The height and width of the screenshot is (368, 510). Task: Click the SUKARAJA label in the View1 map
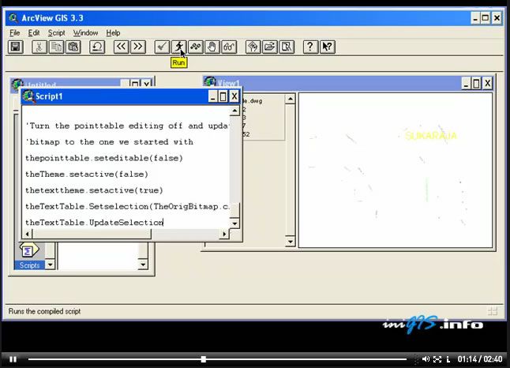pos(431,136)
